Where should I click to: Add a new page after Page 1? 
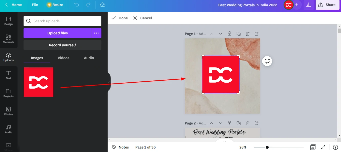(x=257, y=34)
